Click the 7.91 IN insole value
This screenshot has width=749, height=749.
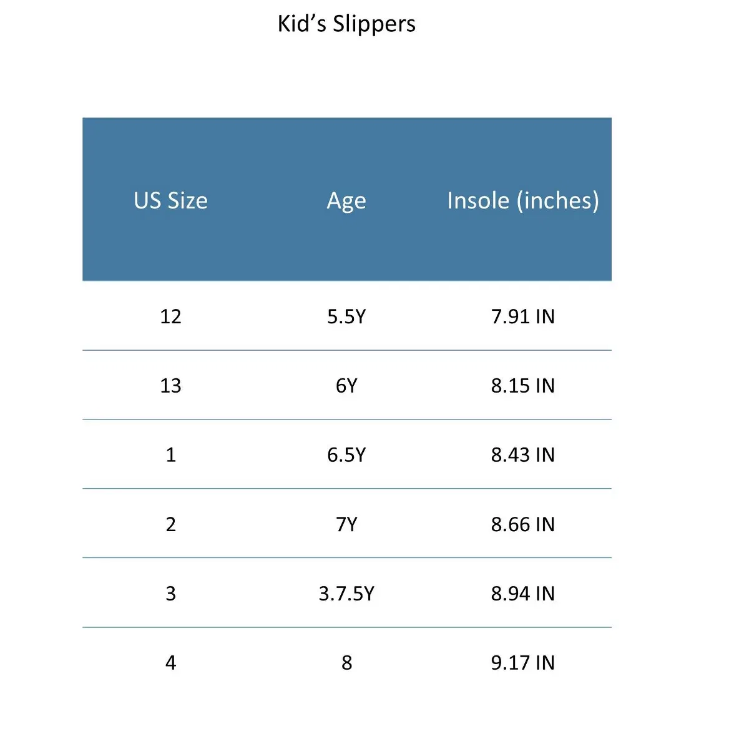(523, 316)
